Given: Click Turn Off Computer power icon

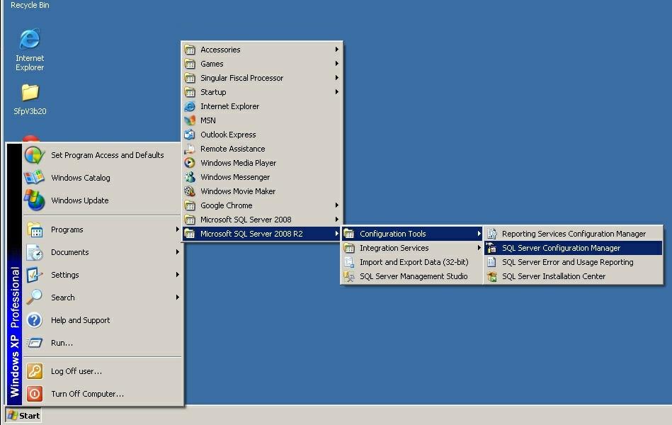Looking at the screenshot, I should point(34,394).
